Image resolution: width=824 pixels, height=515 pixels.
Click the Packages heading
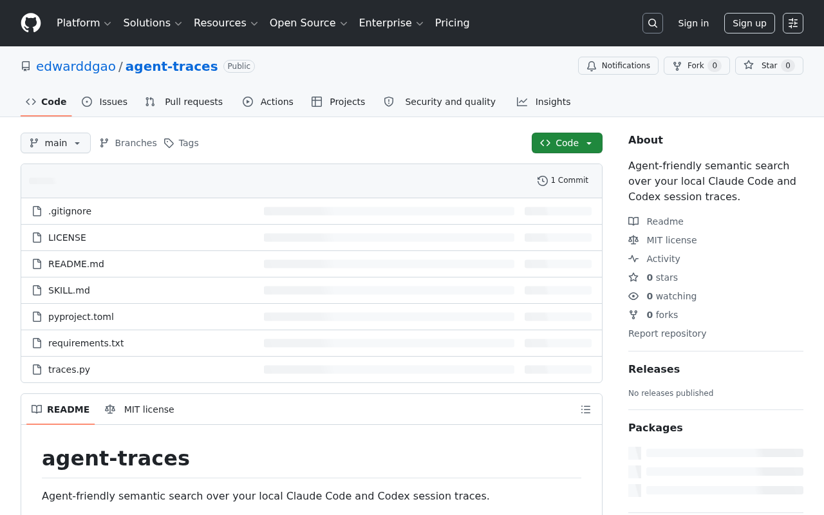click(x=655, y=427)
